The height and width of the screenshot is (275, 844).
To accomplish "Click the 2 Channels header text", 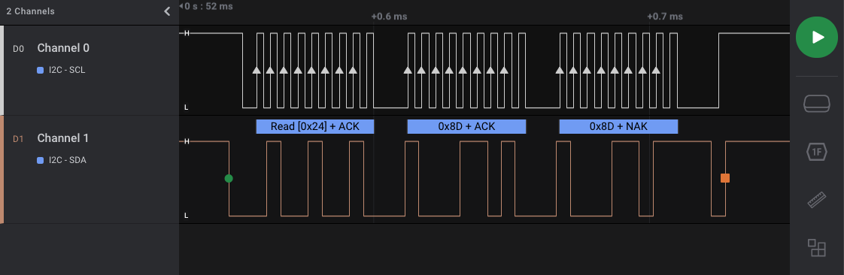I will point(30,11).
